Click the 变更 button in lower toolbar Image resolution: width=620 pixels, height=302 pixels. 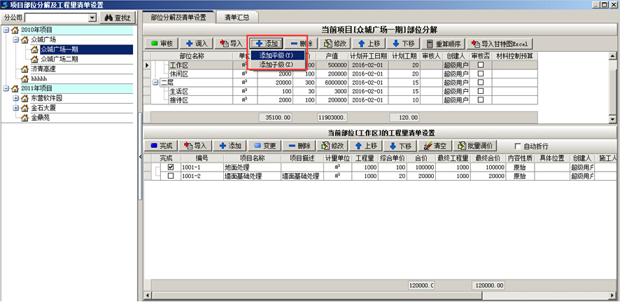(265, 146)
